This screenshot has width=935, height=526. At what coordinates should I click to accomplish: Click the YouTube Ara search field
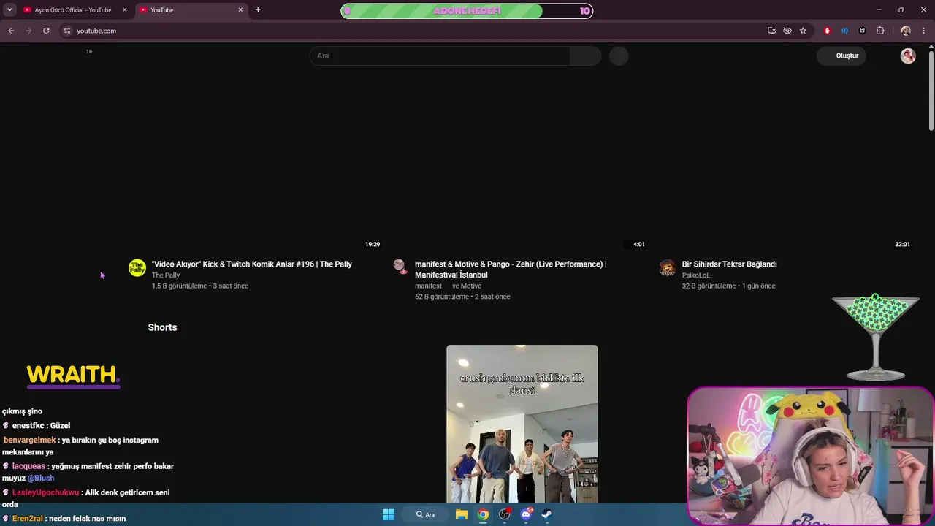[x=440, y=56]
